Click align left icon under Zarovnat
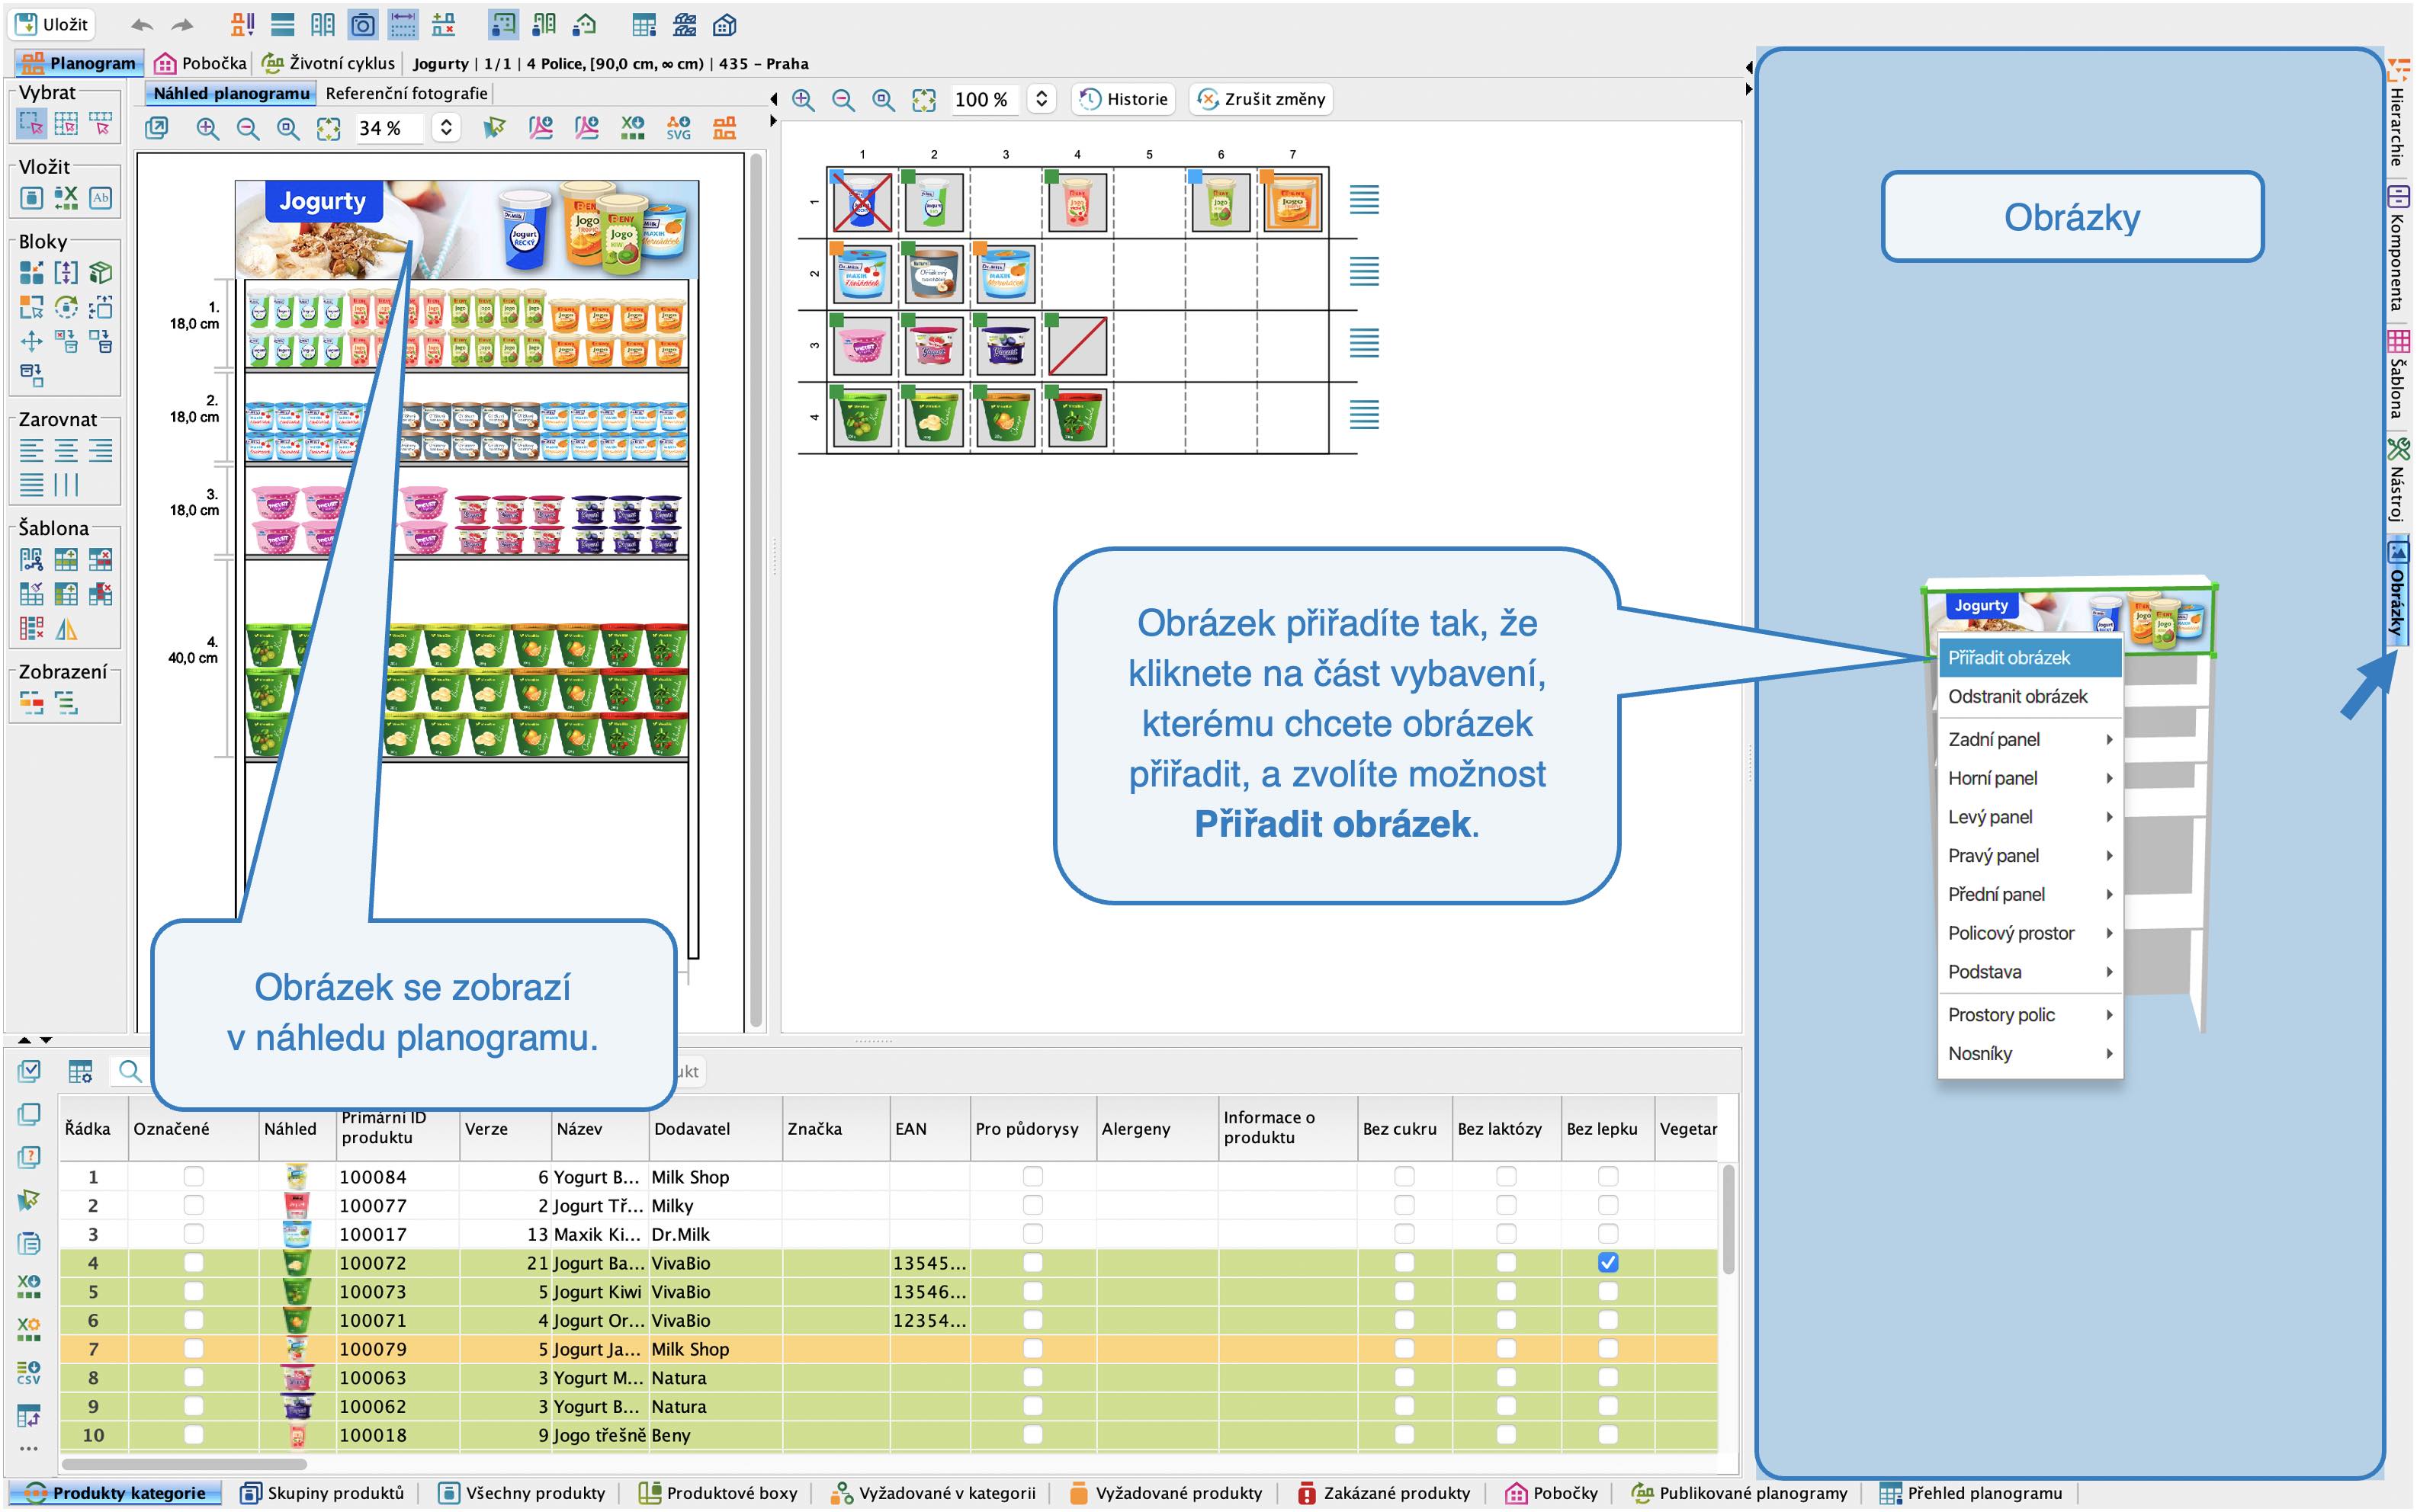The image size is (2417, 1512). tap(32, 450)
